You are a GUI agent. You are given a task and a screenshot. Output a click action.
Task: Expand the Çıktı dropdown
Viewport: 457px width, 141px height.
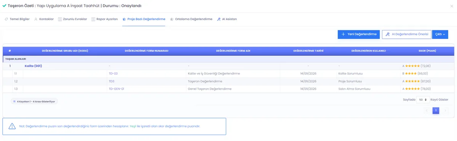[440, 34]
